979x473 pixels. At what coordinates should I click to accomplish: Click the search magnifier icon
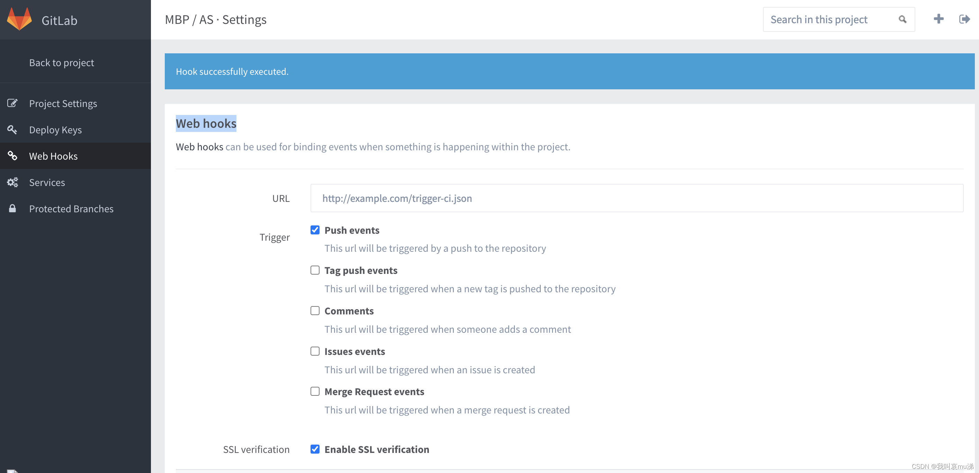tap(902, 19)
